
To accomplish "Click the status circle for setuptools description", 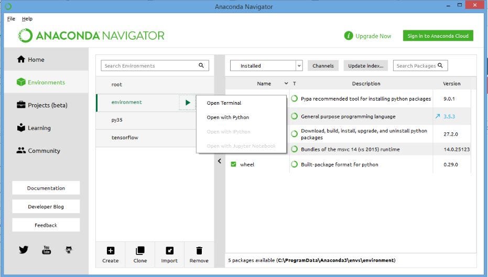I will [294, 134].
